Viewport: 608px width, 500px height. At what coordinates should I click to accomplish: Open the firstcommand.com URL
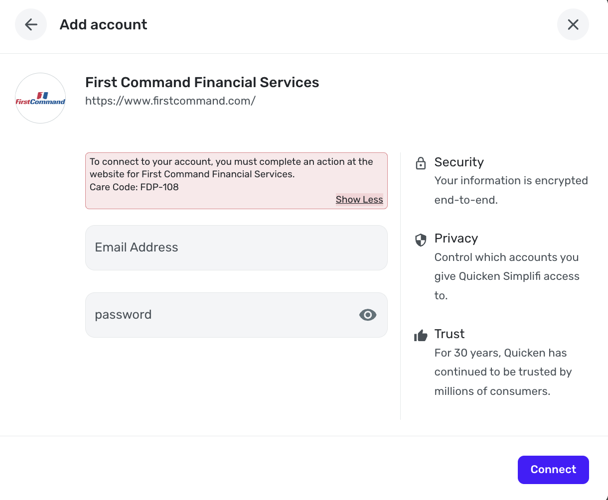pos(170,101)
